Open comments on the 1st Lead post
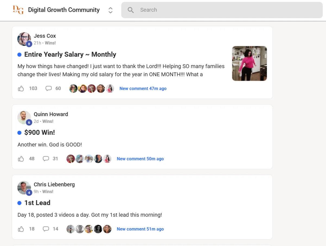Screen dimensions: 326x246 (x=46, y=229)
